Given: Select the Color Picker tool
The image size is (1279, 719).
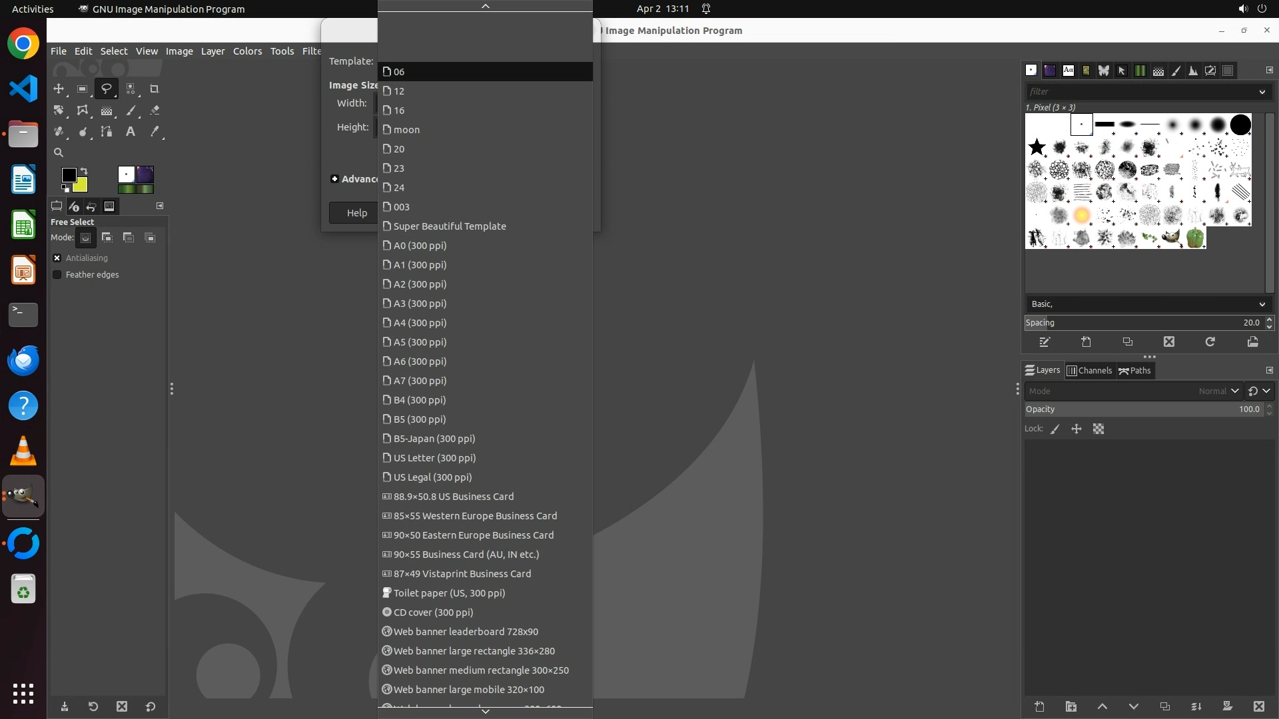Looking at the screenshot, I should pos(155,132).
